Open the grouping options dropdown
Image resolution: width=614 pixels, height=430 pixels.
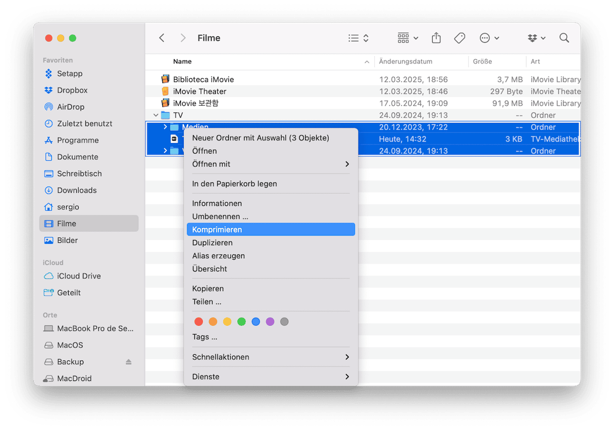(407, 38)
